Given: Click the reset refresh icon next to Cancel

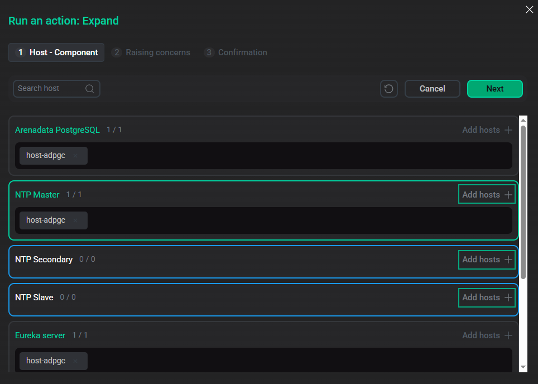Looking at the screenshot, I should (389, 89).
